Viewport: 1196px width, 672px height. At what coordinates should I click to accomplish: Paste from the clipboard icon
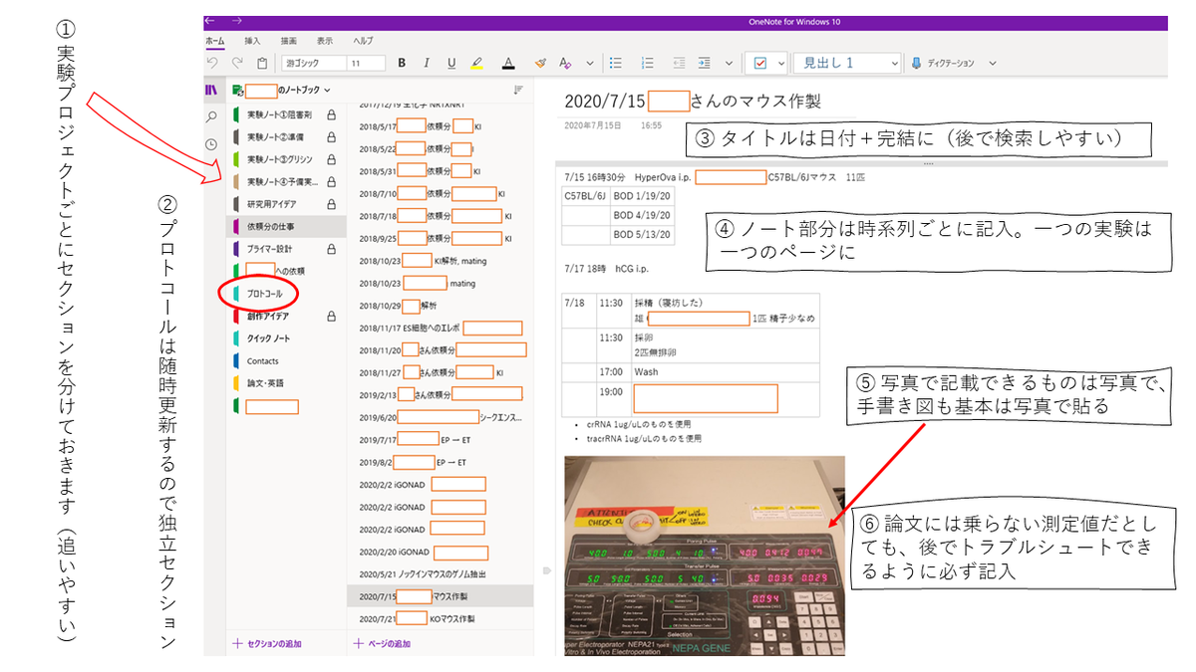click(262, 63)
